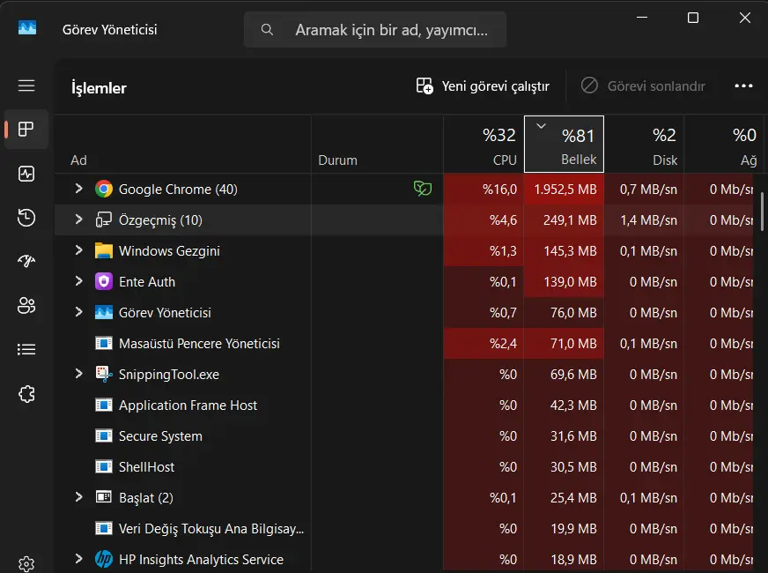Expand the Windows Gezgini process
Screen dimensions: 768x573
point(79,250)
